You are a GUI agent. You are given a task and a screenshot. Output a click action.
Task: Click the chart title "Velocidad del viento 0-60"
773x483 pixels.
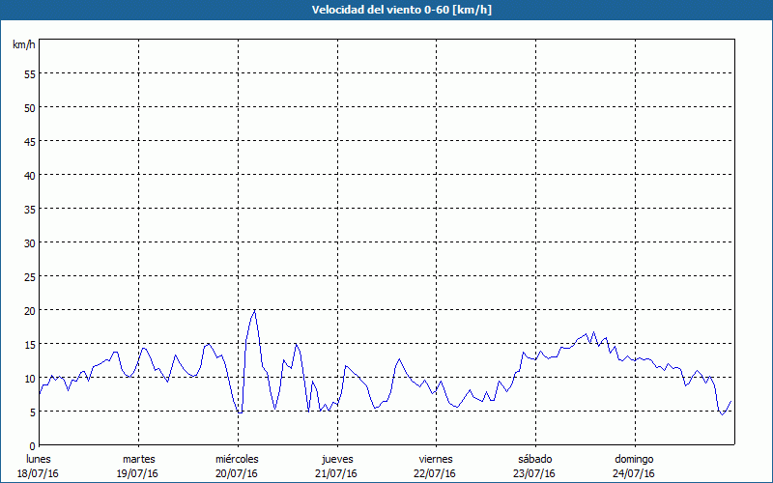pyautogui.click(x=386, y=10)
